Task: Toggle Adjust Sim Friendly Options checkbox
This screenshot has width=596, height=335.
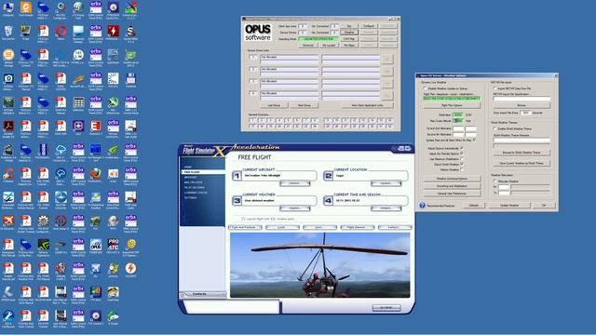Action: (x=462, y=154)
